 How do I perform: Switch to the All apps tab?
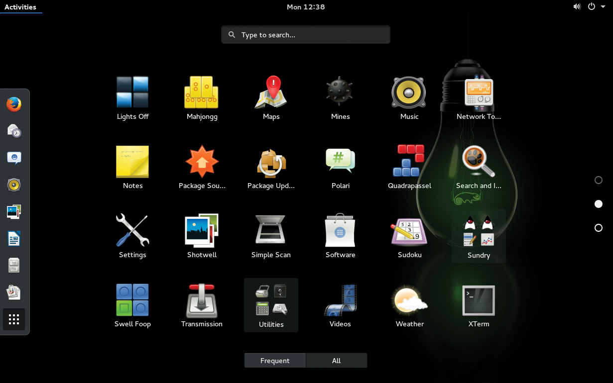click(337, 361)
